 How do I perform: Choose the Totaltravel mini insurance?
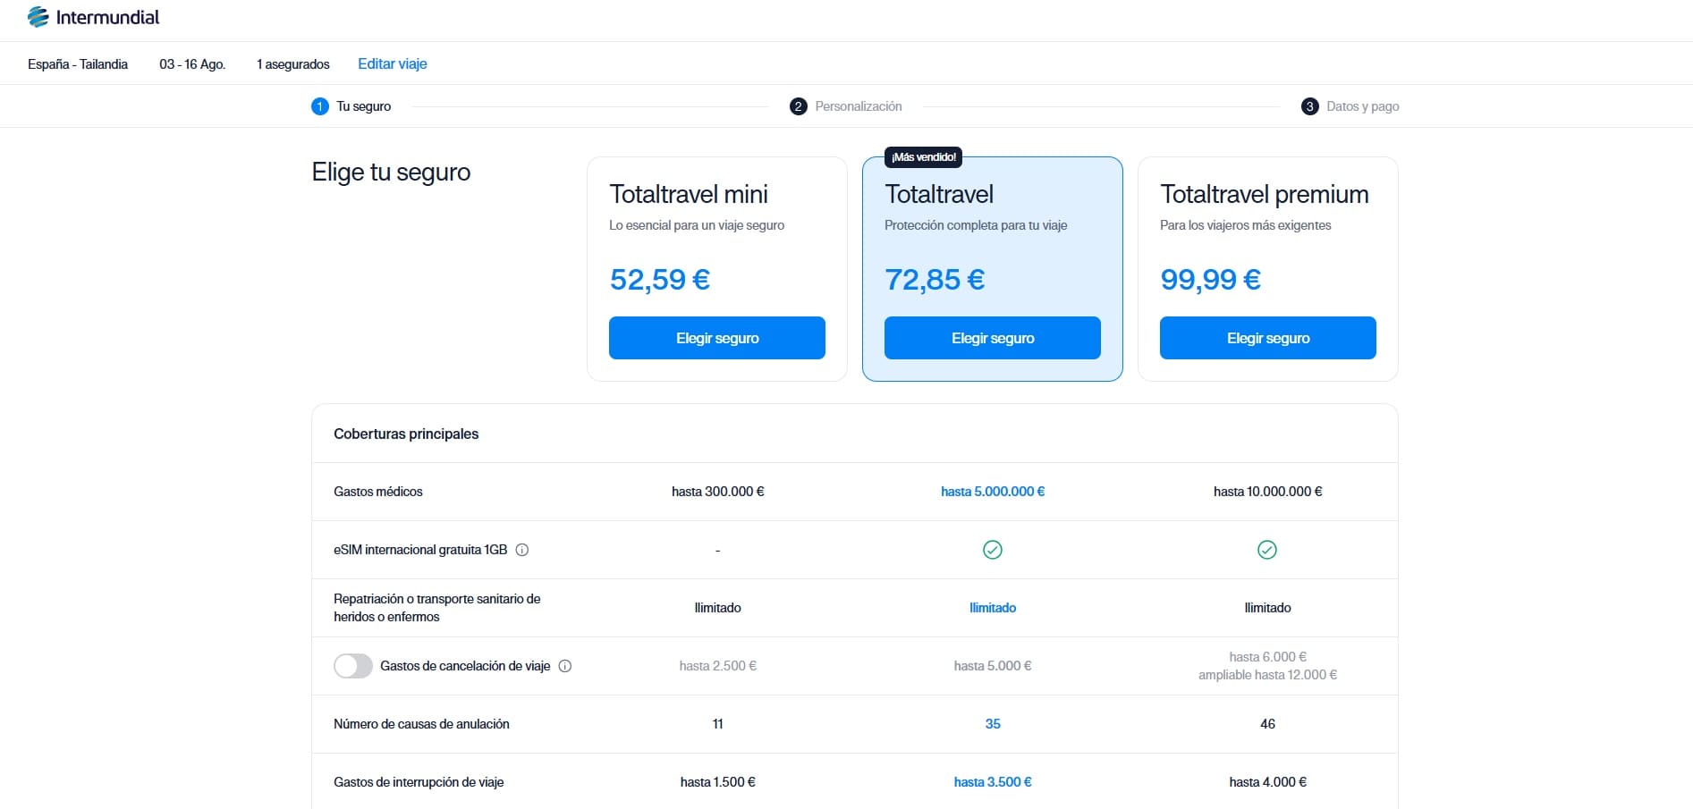pyautogui.click(x=717, y=338)
